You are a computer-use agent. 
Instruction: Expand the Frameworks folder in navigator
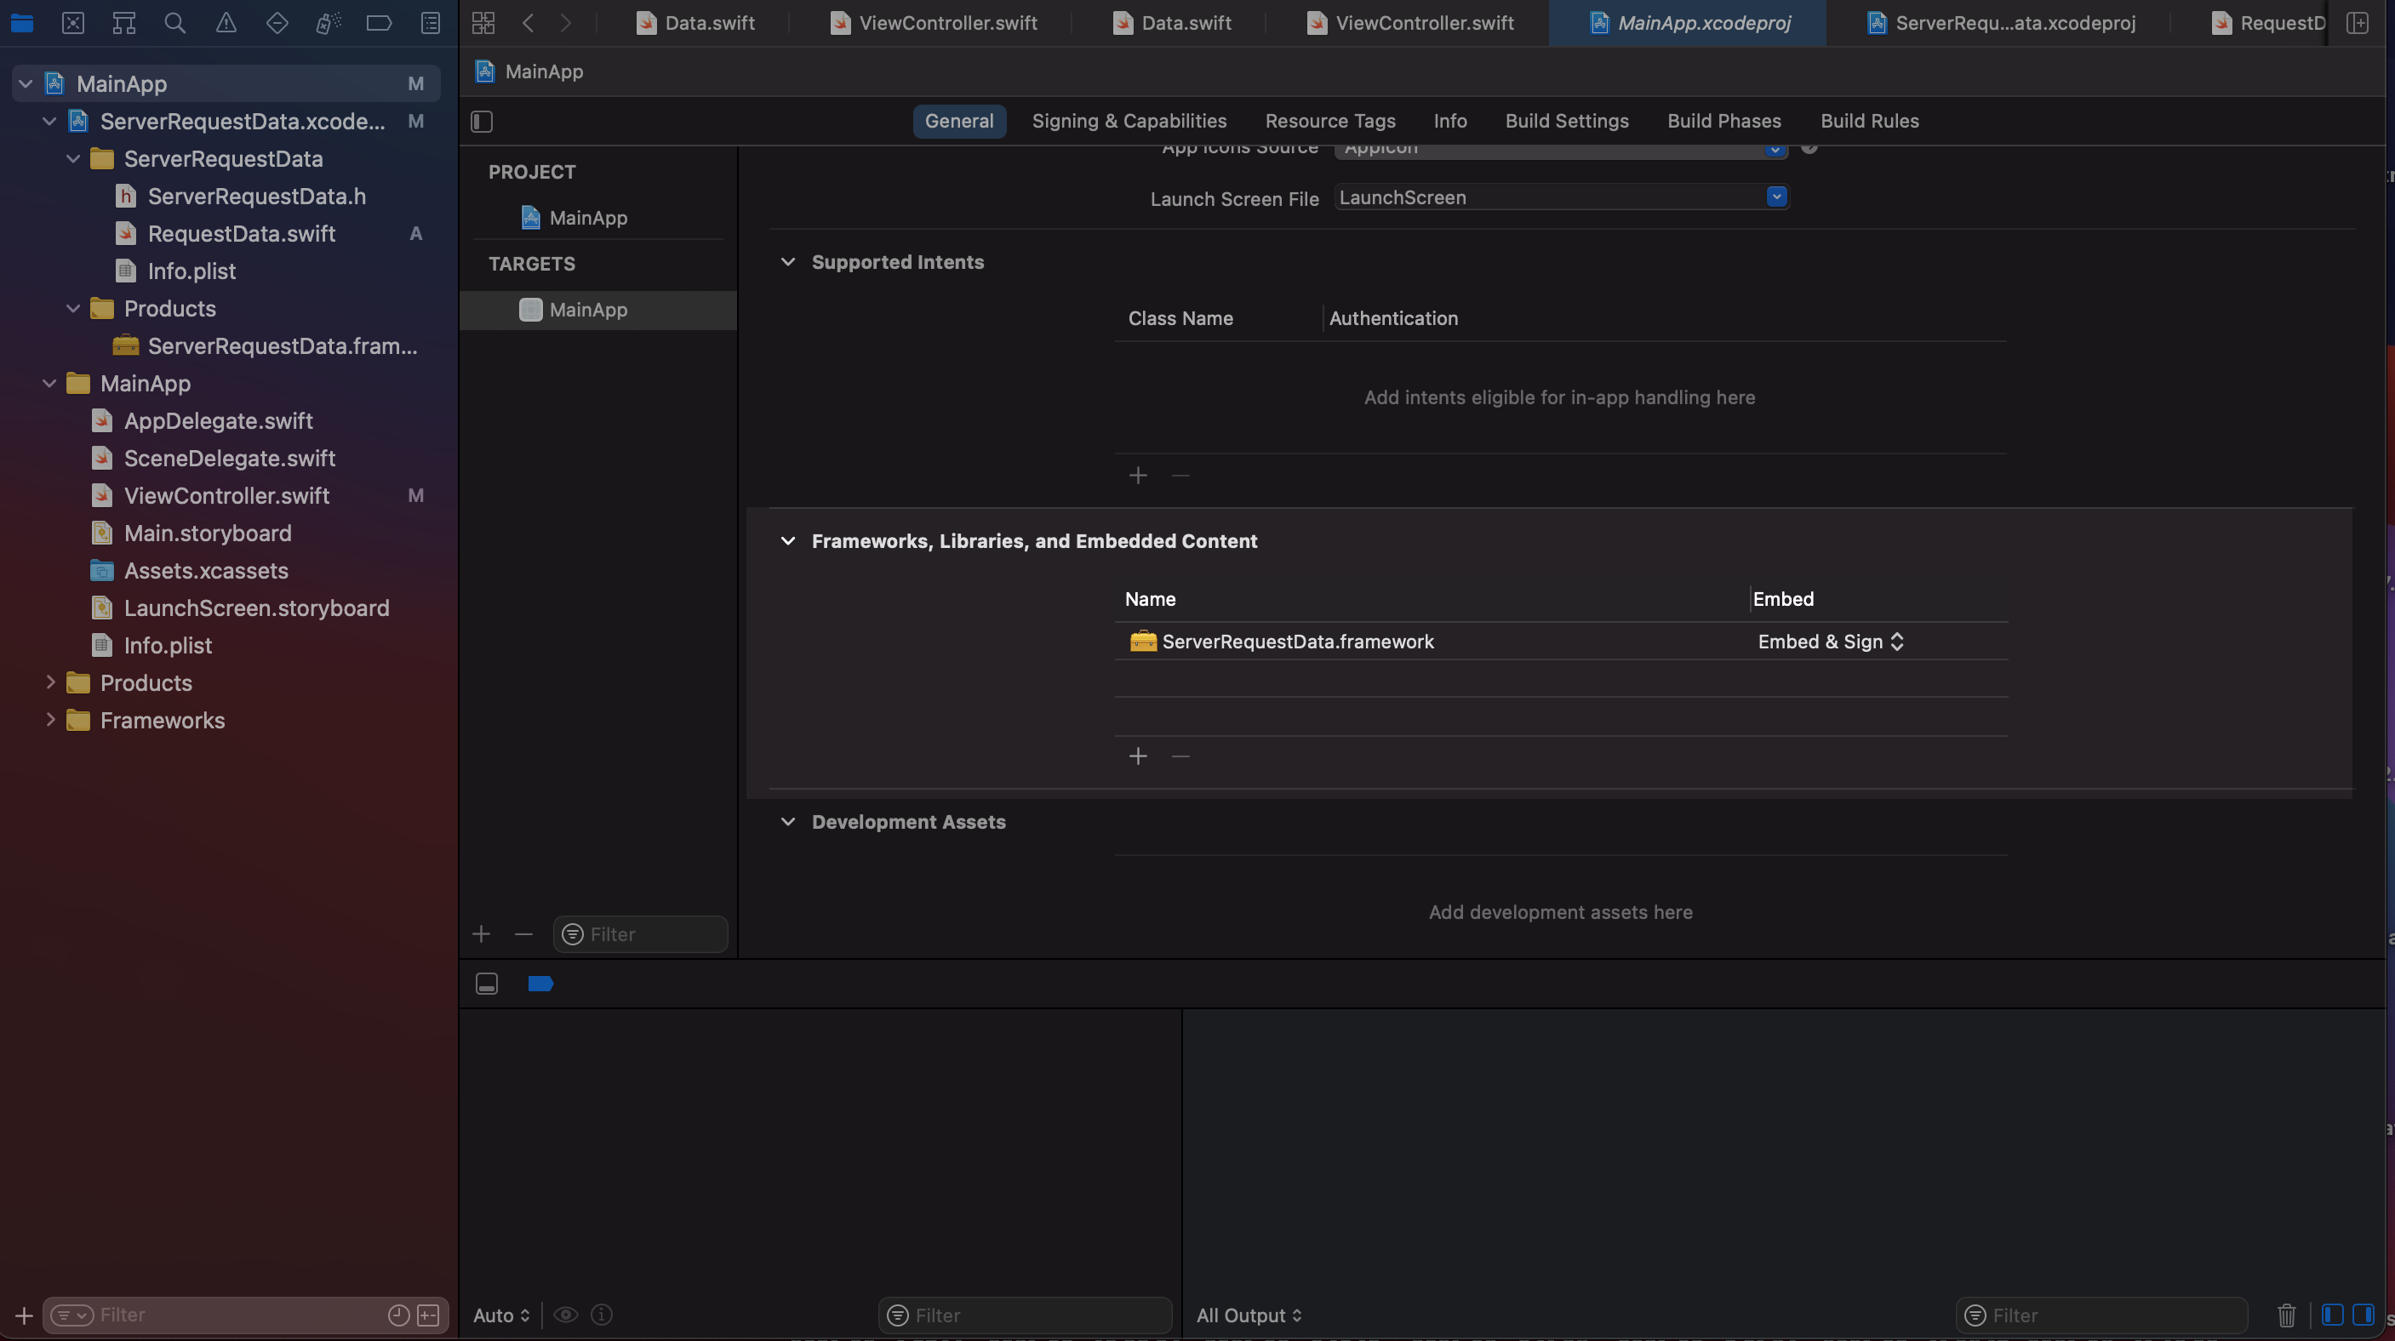click(50, 720)
